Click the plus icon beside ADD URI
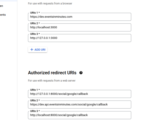This screenshot has width=161, height=120. [x=32, y=50]
